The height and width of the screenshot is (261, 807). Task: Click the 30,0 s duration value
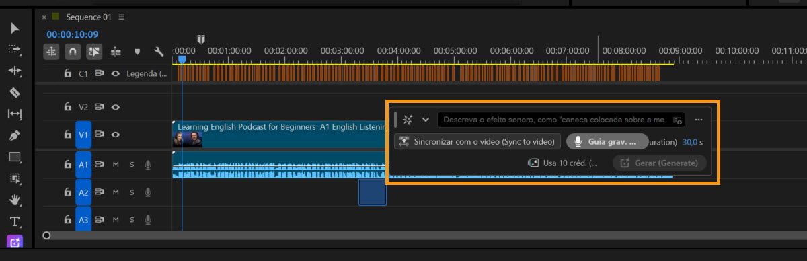[x=692, y=142]
